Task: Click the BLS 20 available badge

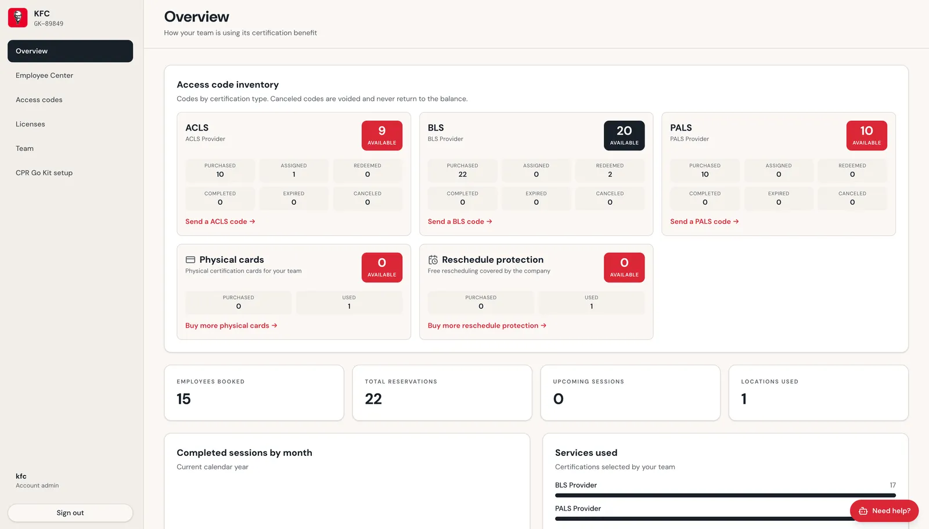Action: [624, 136]
